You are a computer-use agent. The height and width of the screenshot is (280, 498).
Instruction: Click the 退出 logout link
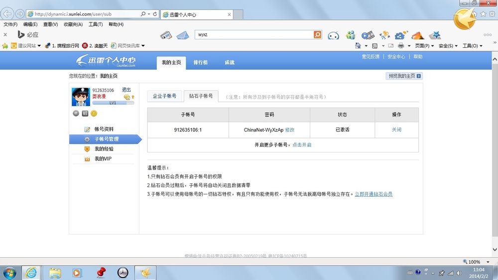[x=126, y=90]
